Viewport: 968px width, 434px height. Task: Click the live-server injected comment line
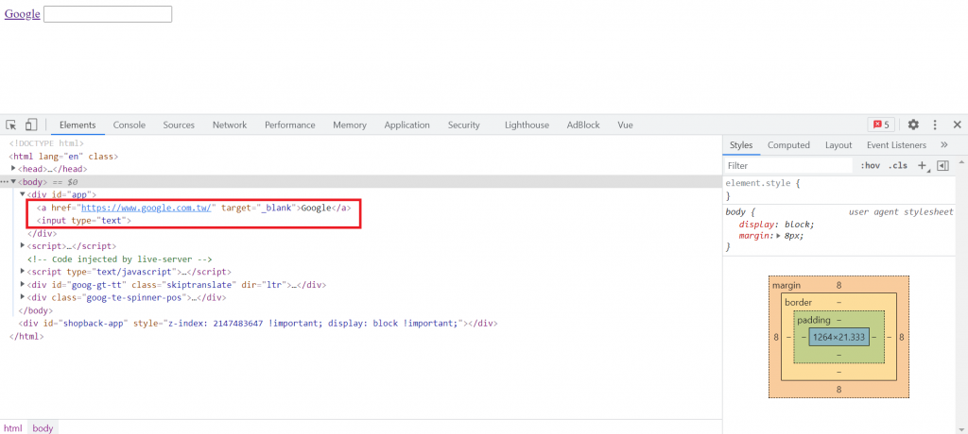[x=120, y=259]
